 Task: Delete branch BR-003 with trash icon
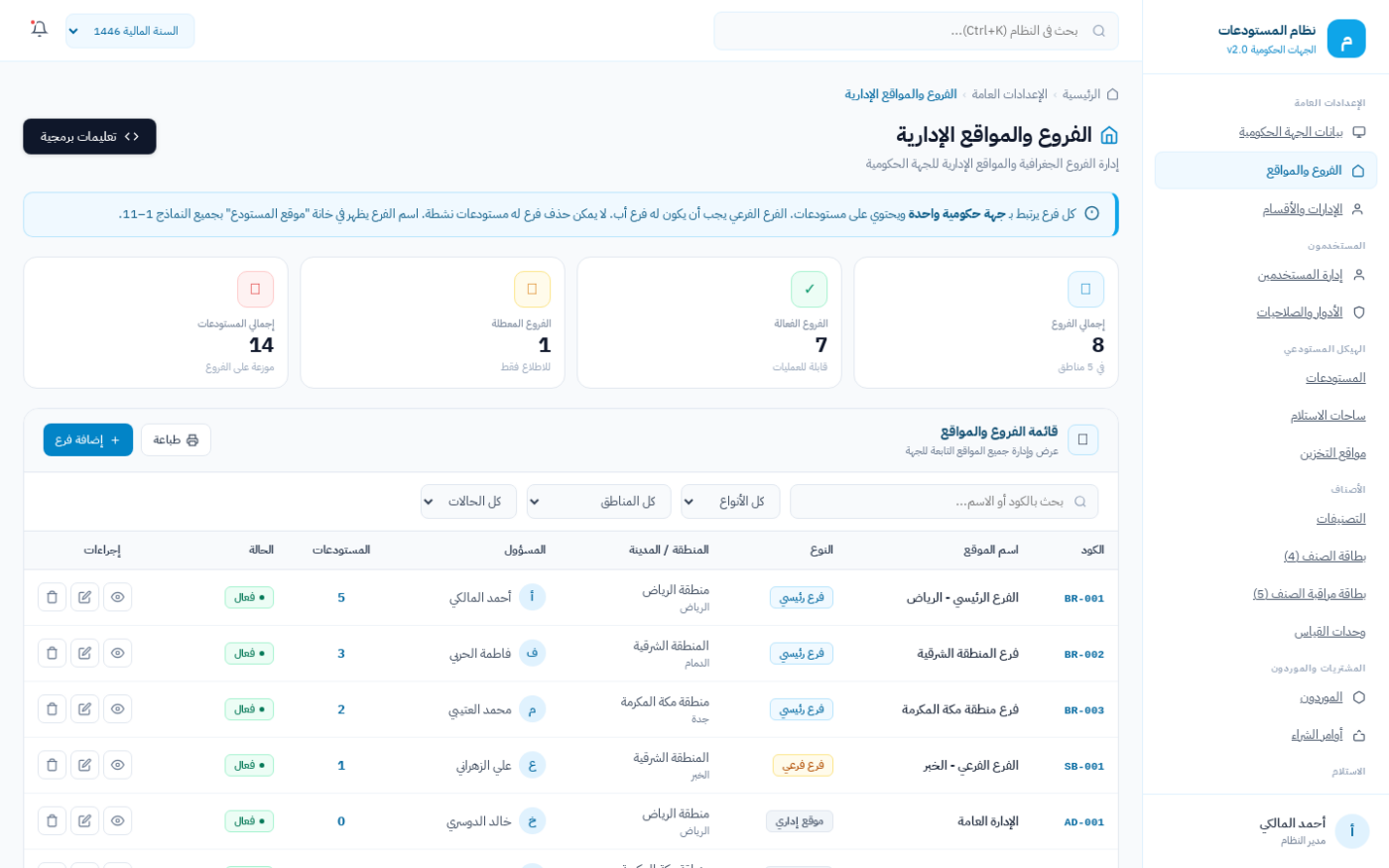tap(53, 709)
